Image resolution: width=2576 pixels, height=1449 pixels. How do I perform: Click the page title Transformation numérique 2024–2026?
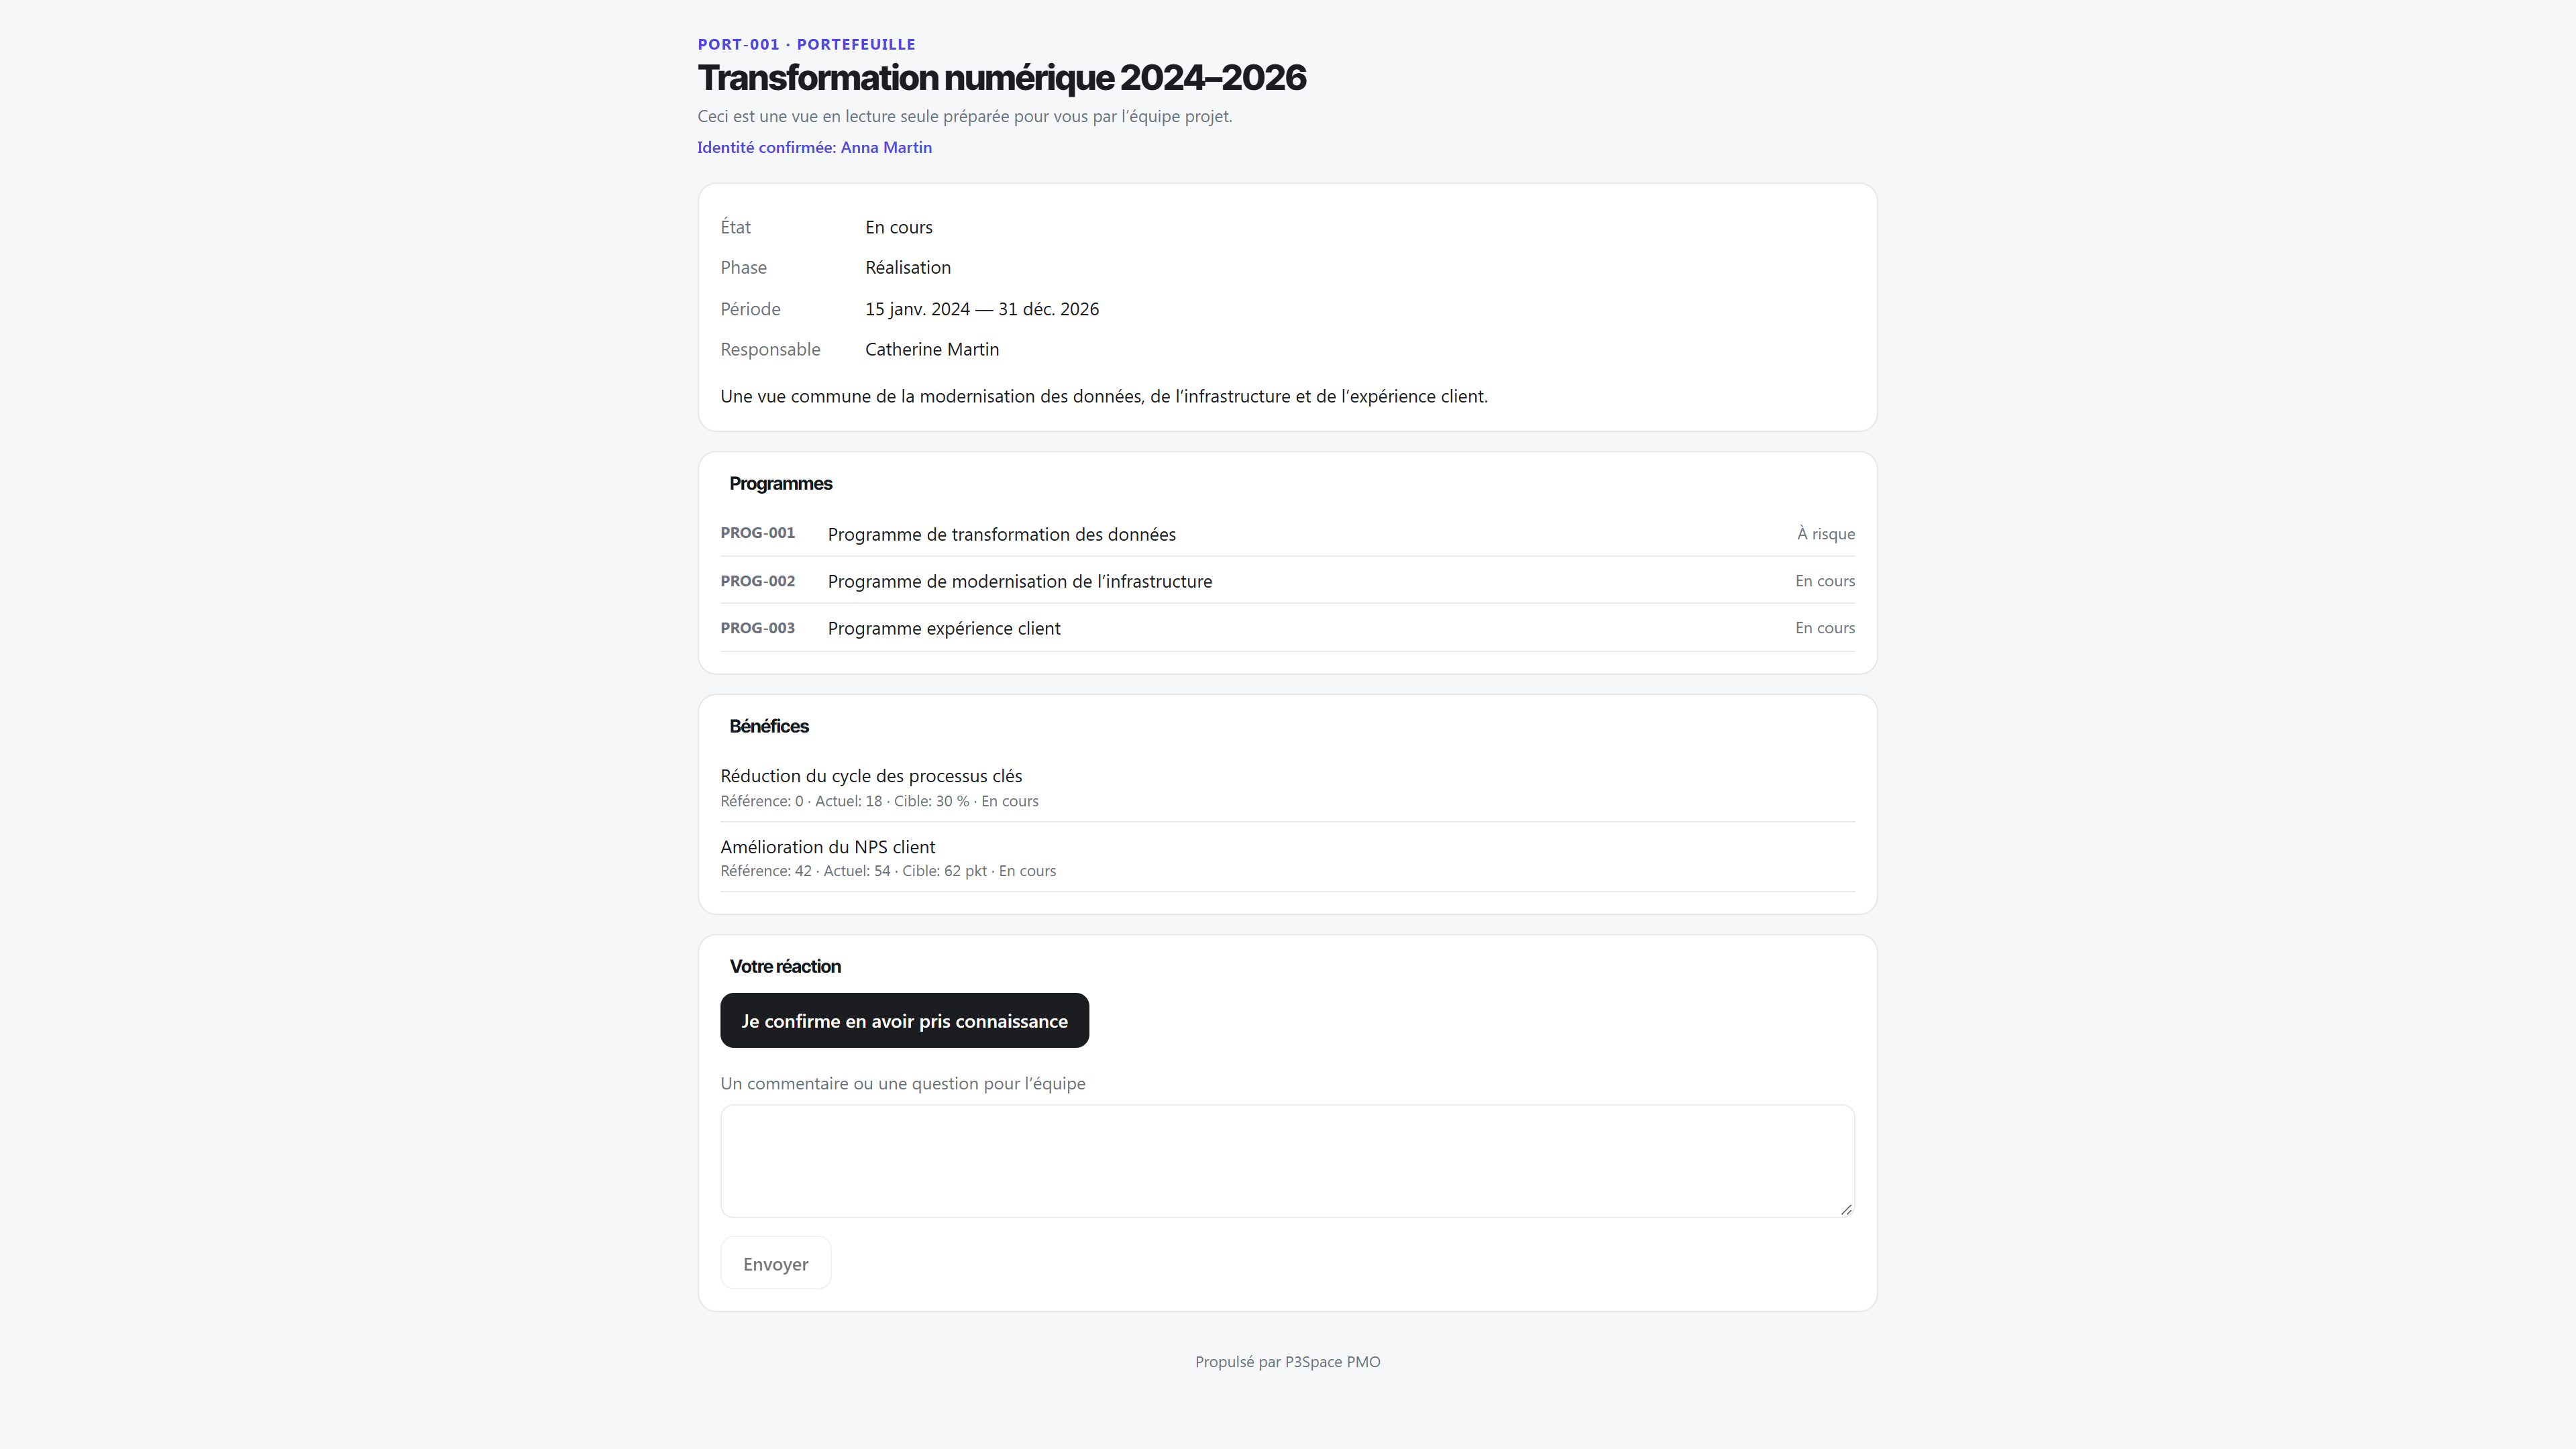click(1001, 77)
